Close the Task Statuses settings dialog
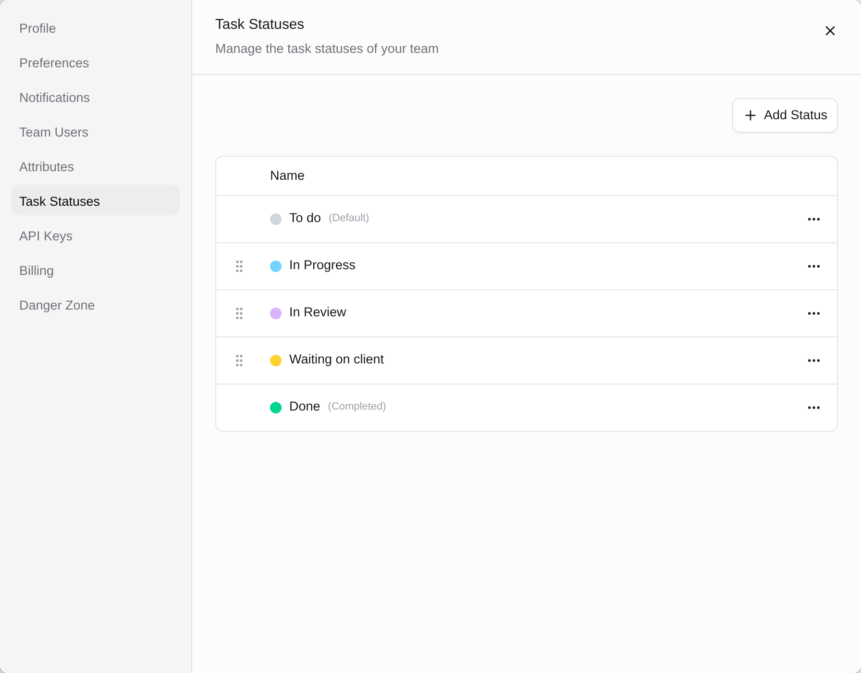The height and width of the screenshot is (673, 861). tap(830, 31)
